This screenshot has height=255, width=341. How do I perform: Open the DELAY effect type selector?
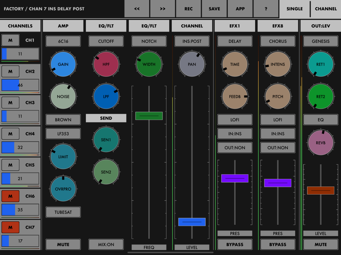(235, 41)
